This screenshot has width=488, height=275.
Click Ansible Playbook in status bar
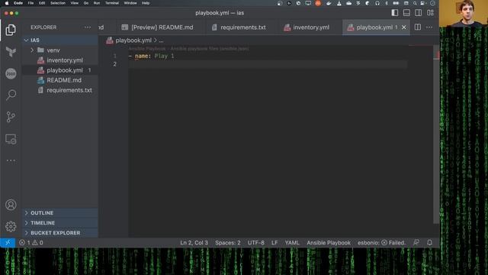click(329, 243)
